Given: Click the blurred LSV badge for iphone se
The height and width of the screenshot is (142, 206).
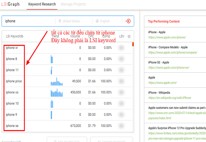Looking at the screenshot, I should pos(121,126).
